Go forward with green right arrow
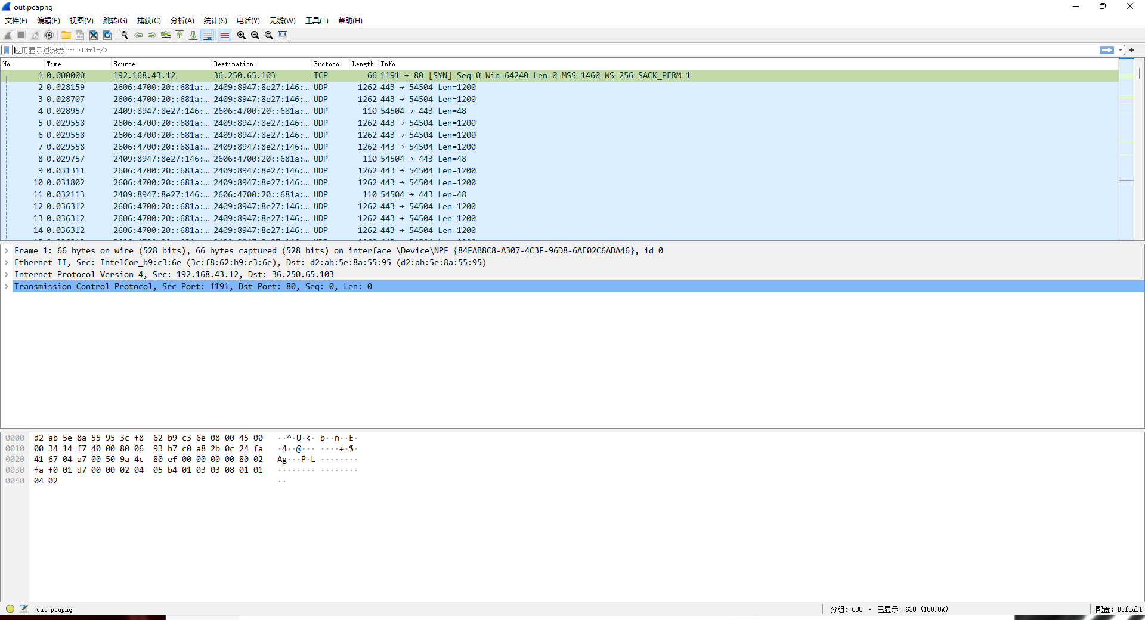The height and width of the screenshot is (620, 1145). click(x=152, y=35)
